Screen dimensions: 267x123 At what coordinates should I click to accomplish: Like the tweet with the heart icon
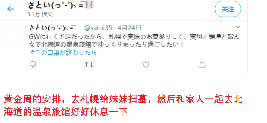tap(146, 64)
